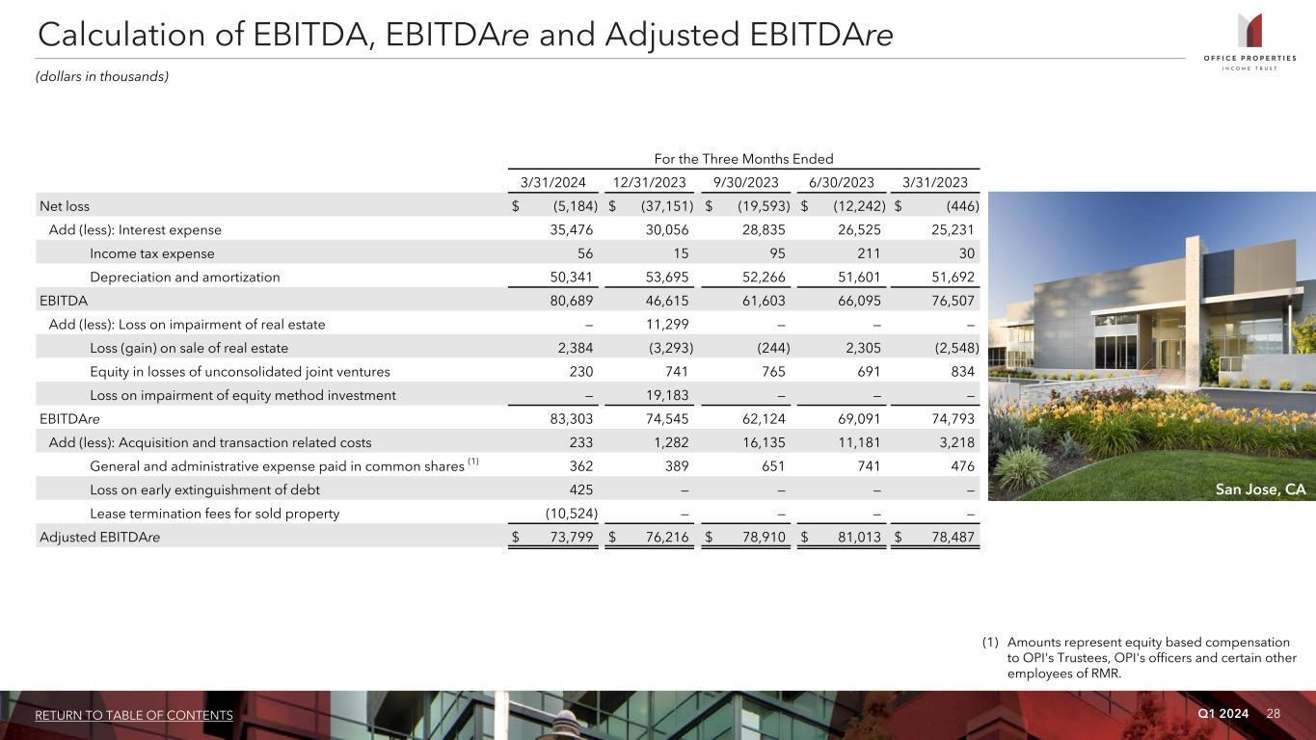Screen dimensions: 1316x740
Task: Click the 'Add (less): Interest expense' row label
Action: coord(135,229)
